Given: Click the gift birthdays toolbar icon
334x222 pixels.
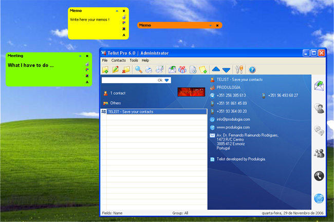Looking at the screenshot, I should [182, 69].
